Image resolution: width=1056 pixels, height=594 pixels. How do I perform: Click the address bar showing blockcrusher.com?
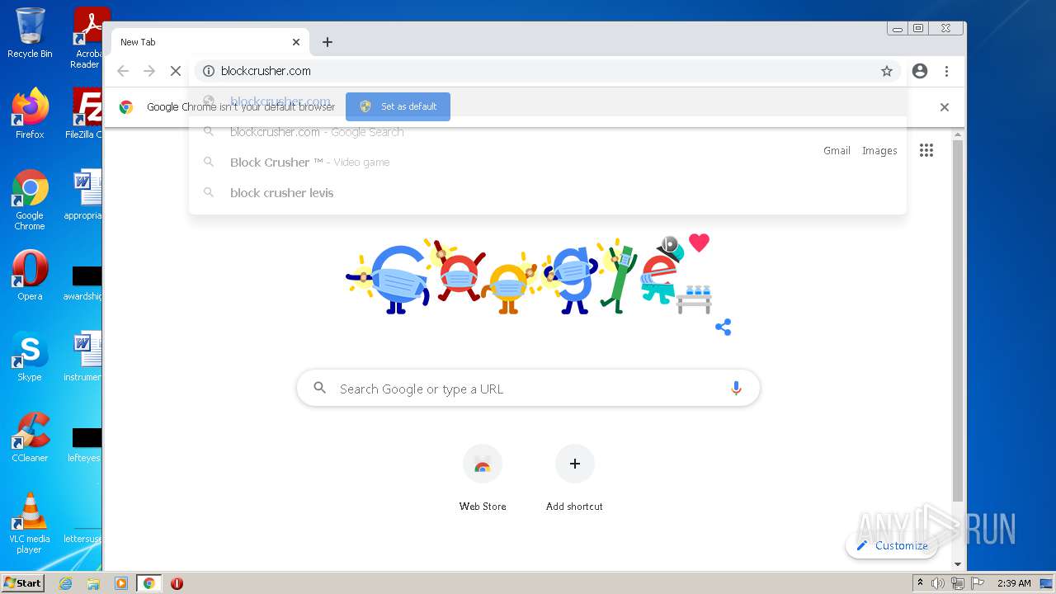coord(547,71)
